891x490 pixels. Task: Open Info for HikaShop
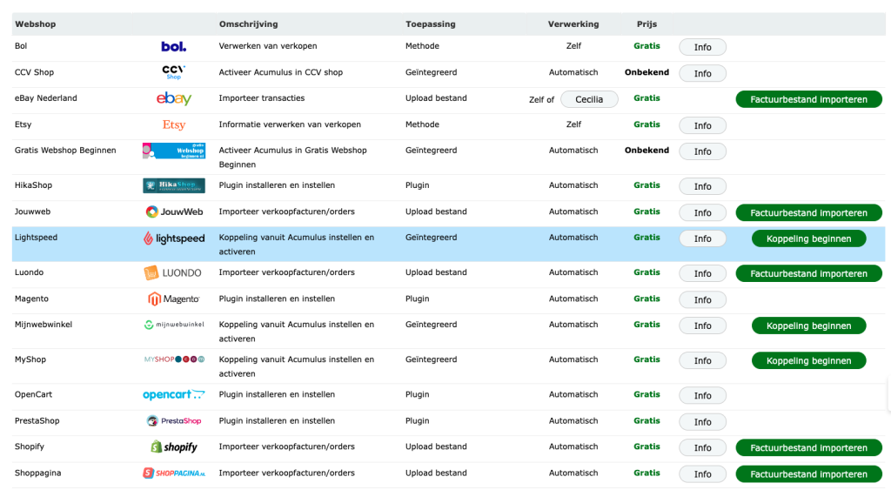[x=702, y=186]
